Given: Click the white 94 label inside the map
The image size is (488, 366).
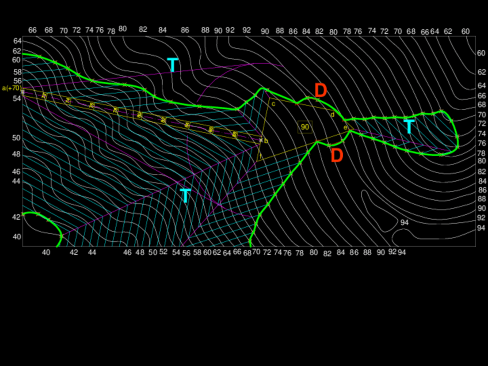Looking at the screenshot, I should 404,222.
